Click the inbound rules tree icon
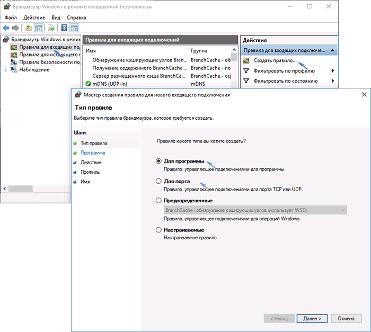The image size is (371, 332). pyautogui.click(x=14, y=47)
